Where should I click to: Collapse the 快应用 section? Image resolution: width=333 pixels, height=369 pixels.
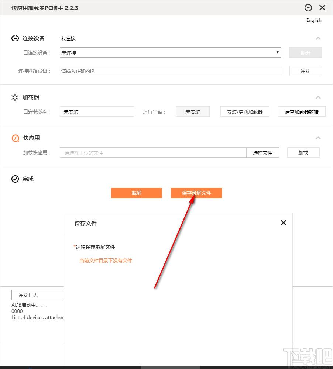click(x=318, y=138)
